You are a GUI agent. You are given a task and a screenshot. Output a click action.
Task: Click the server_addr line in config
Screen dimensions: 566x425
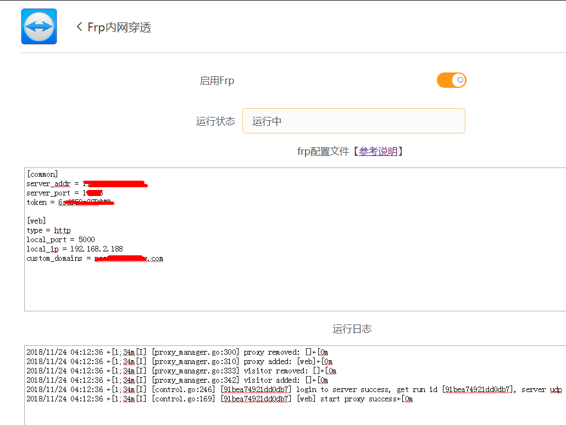pyautogui.click(x=87, y=183)
